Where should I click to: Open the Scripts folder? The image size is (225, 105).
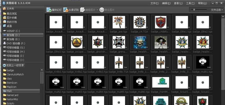pos(9,103)
